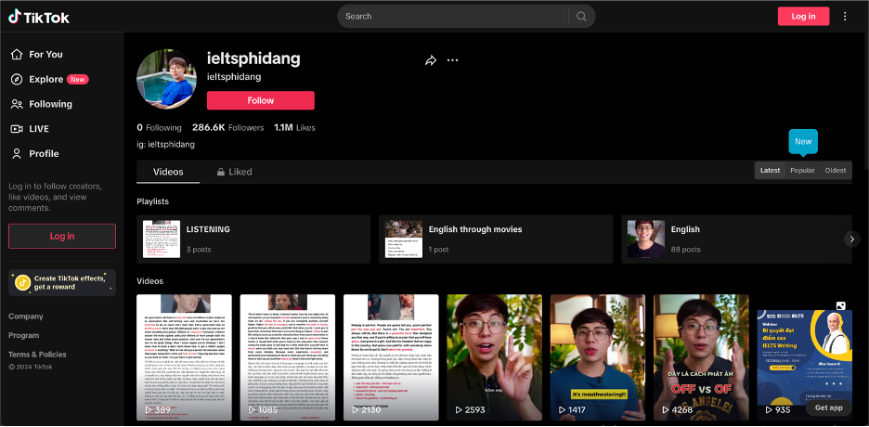This screenshot has height=427, width=869.
Task: Open the It's mouthwatering video
Action: tap(598, 357)
